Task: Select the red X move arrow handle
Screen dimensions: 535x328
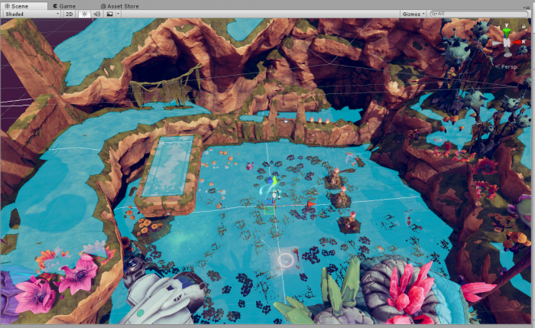Action: [x=311, y=204]
